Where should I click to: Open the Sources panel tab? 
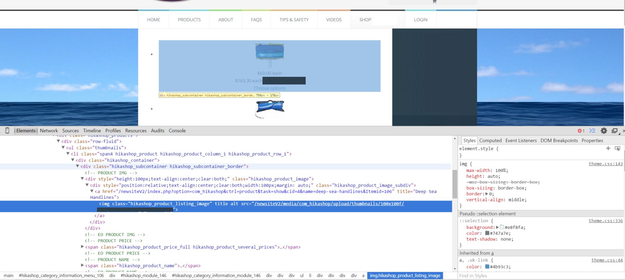click(70, 131)
